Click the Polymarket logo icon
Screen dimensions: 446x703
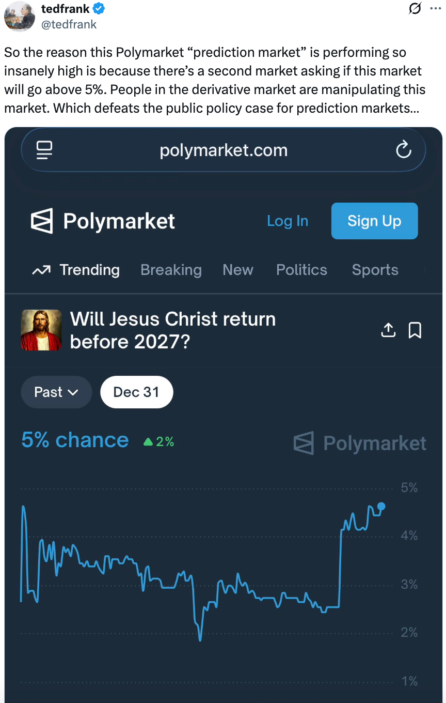point(42,221)
